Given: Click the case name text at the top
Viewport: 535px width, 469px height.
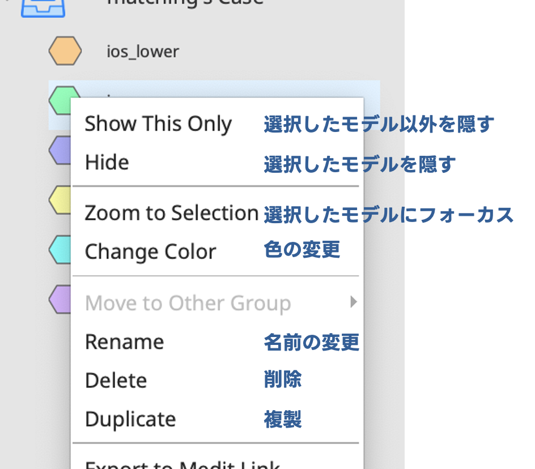Looking at the screenshot, I should click(185, 3).
